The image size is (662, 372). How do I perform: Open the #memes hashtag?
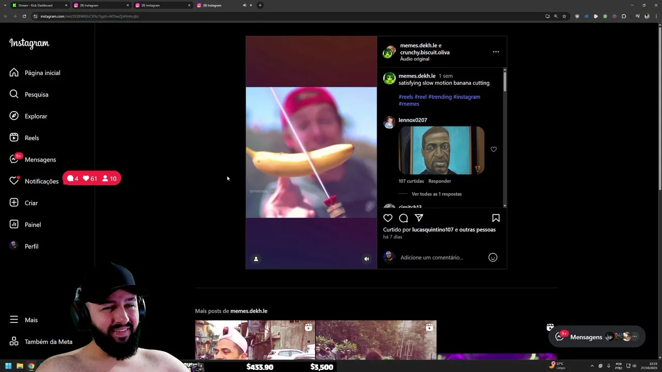(x=409, y=104)
